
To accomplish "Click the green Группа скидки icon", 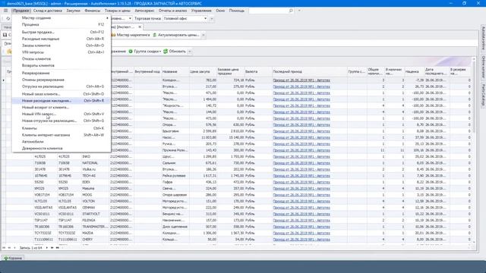I will 131,52.
